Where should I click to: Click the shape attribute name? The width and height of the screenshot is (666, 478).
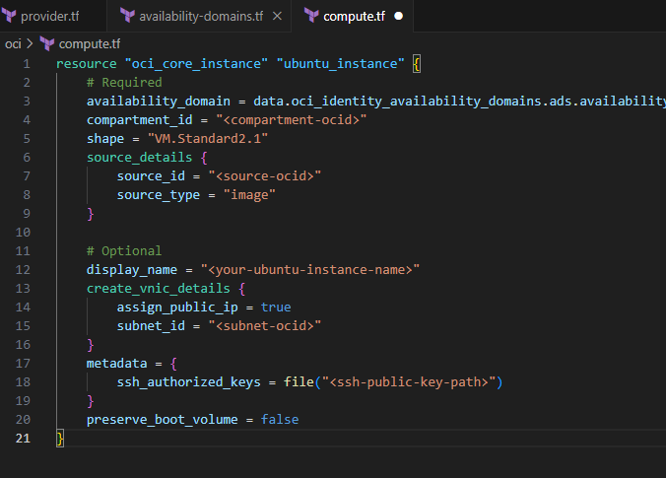105,139
